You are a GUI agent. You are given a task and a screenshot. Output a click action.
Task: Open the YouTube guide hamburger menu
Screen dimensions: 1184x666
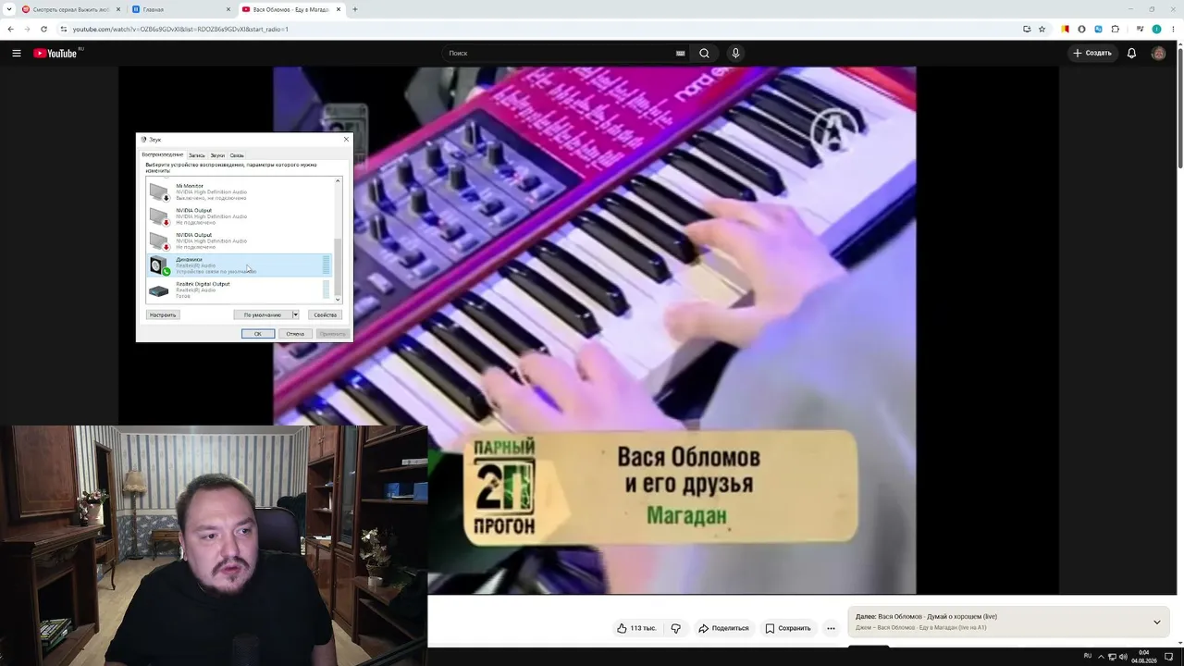(17, 54)
